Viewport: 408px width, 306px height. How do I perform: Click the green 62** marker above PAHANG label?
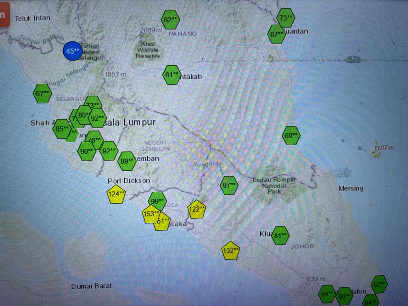[x=171, y=20]
